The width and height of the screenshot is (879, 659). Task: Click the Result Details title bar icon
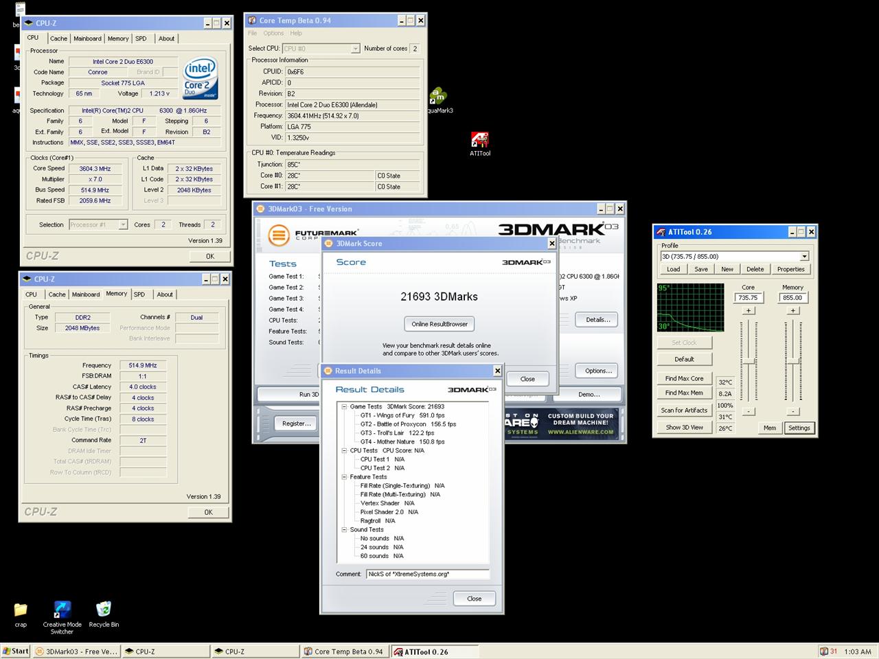(x=328, y=371)
